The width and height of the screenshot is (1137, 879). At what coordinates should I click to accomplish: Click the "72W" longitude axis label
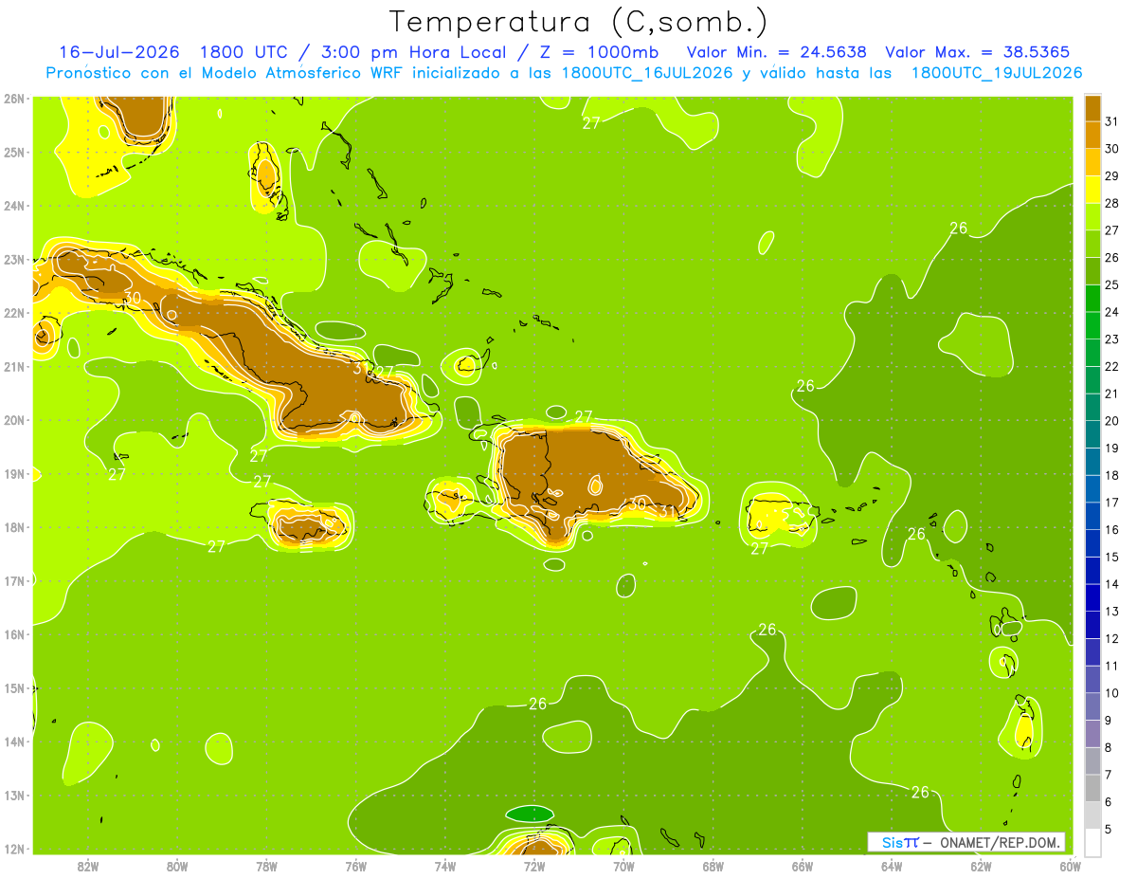(534, 866)
